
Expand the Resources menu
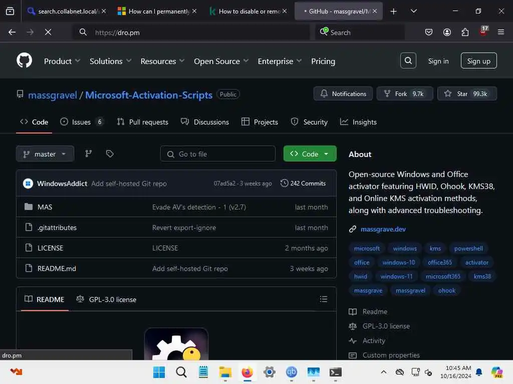click(x=163, y=61)
